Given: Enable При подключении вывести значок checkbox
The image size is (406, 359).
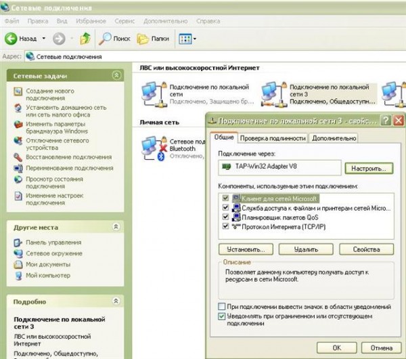Looking at the screenshot, I should point(222,307).
